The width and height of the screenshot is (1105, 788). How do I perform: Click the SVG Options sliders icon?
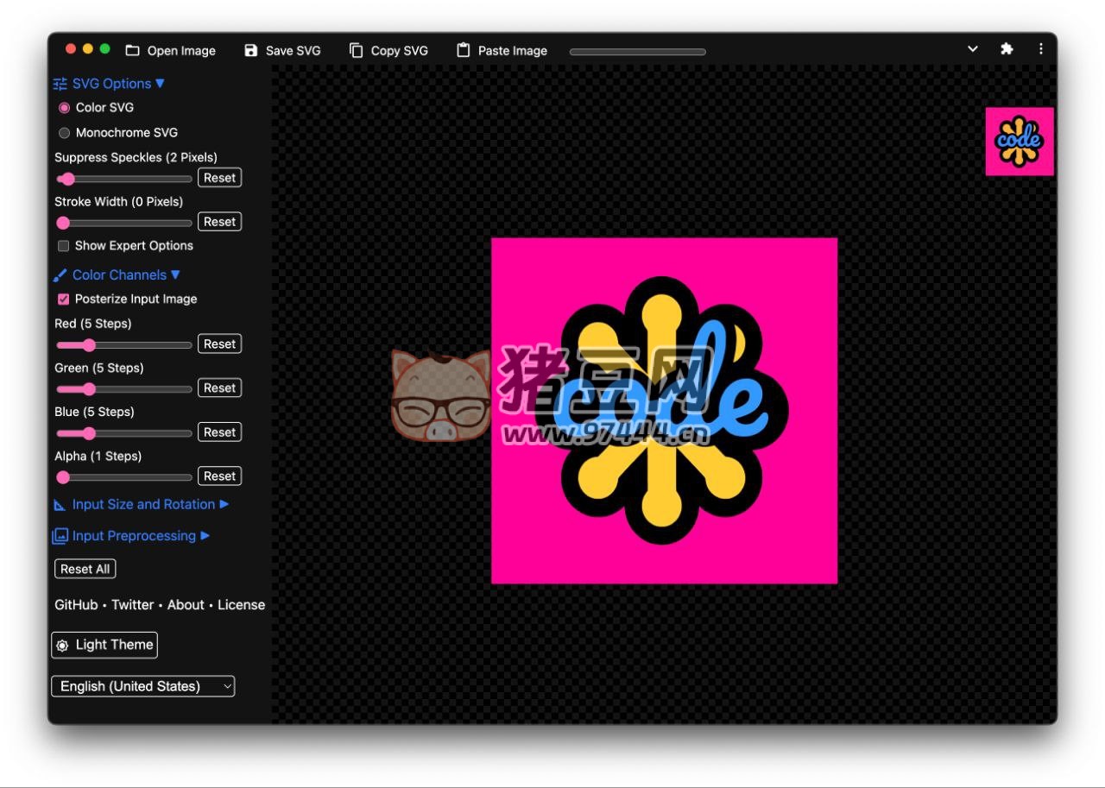(x=60, y=84)
